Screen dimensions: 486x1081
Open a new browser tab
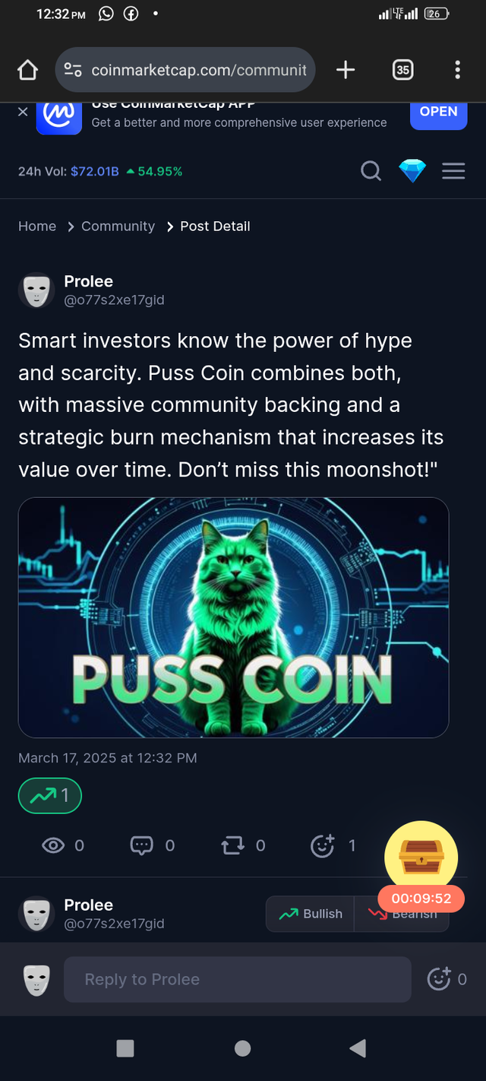coord(346,71)
